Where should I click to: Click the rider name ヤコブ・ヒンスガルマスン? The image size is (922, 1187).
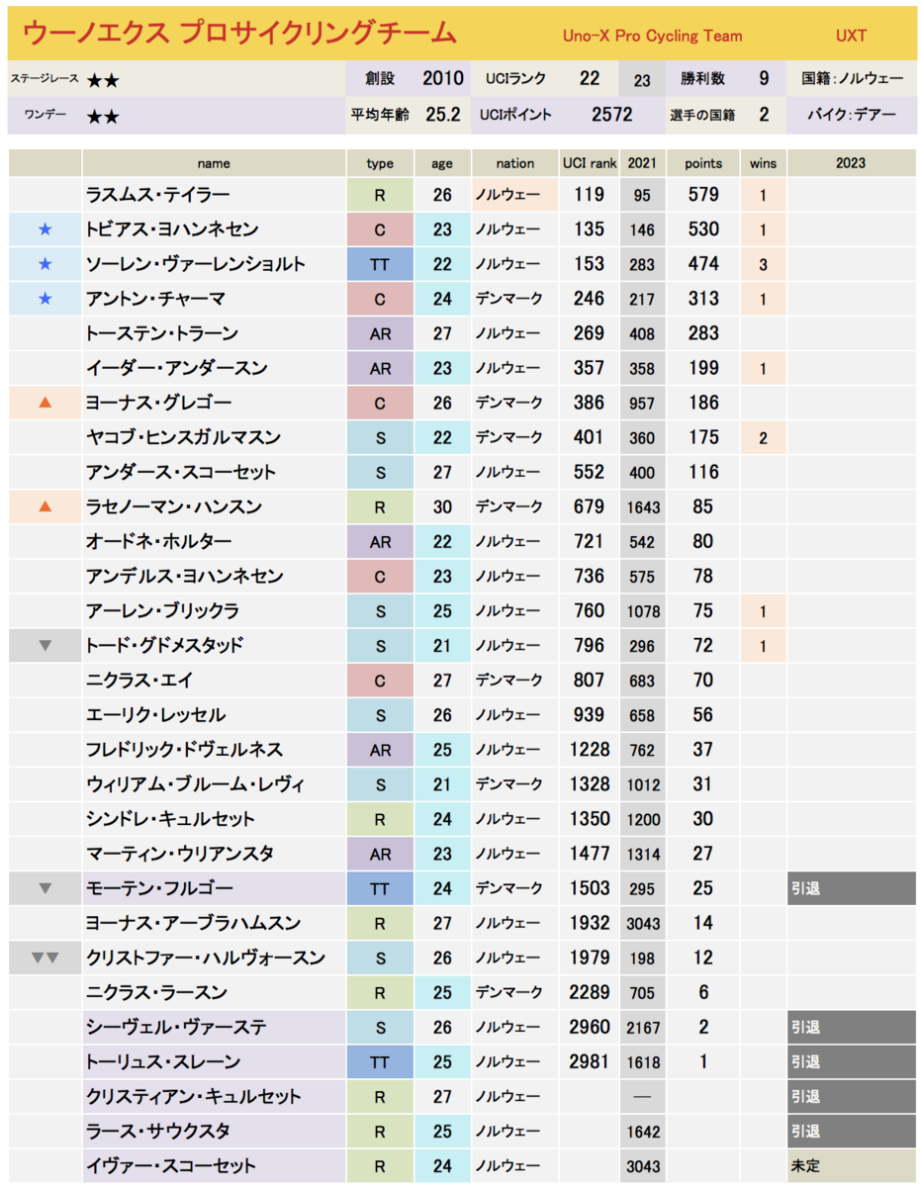[184, 437]
